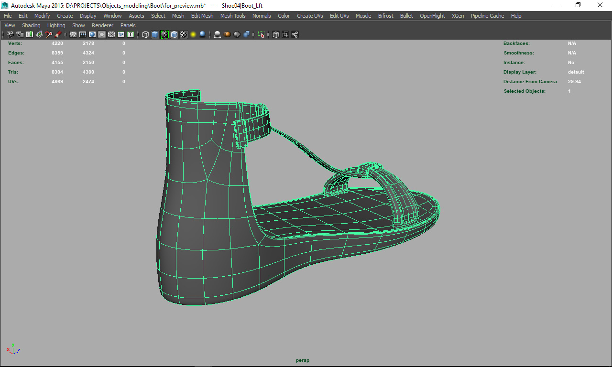
Task: Select Smooth Shade All icon
Action: (155, 34)
